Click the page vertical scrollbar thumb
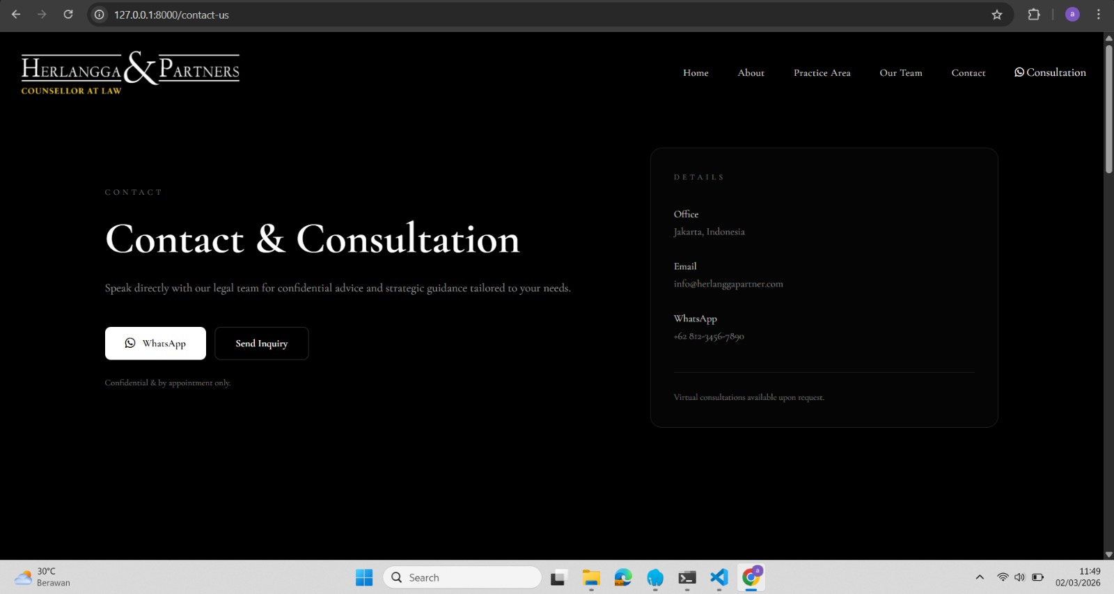 tap(1108, 109)
